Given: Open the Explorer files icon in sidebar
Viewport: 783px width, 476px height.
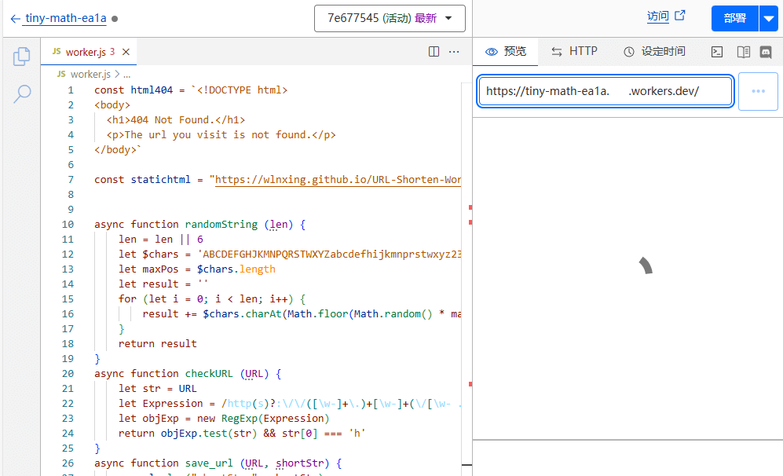Looking at the screenshot, I should click(x=21, y=57).
